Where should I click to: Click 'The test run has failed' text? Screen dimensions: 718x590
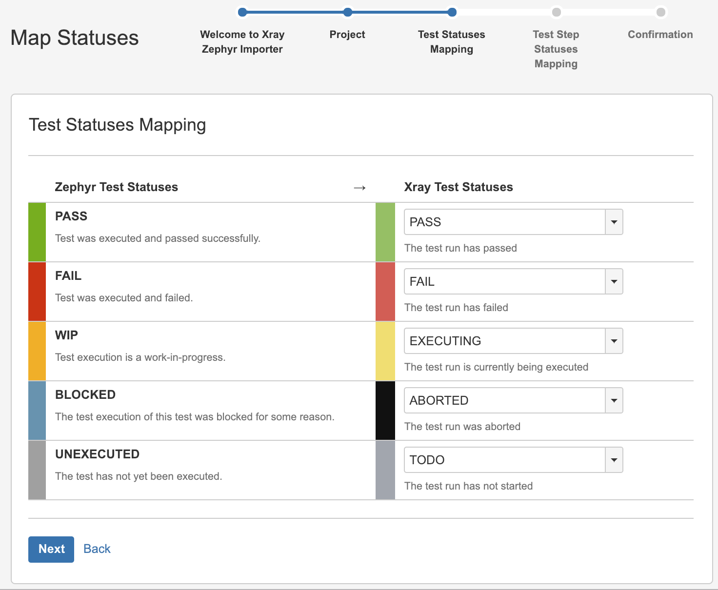(x=456, y=308)
